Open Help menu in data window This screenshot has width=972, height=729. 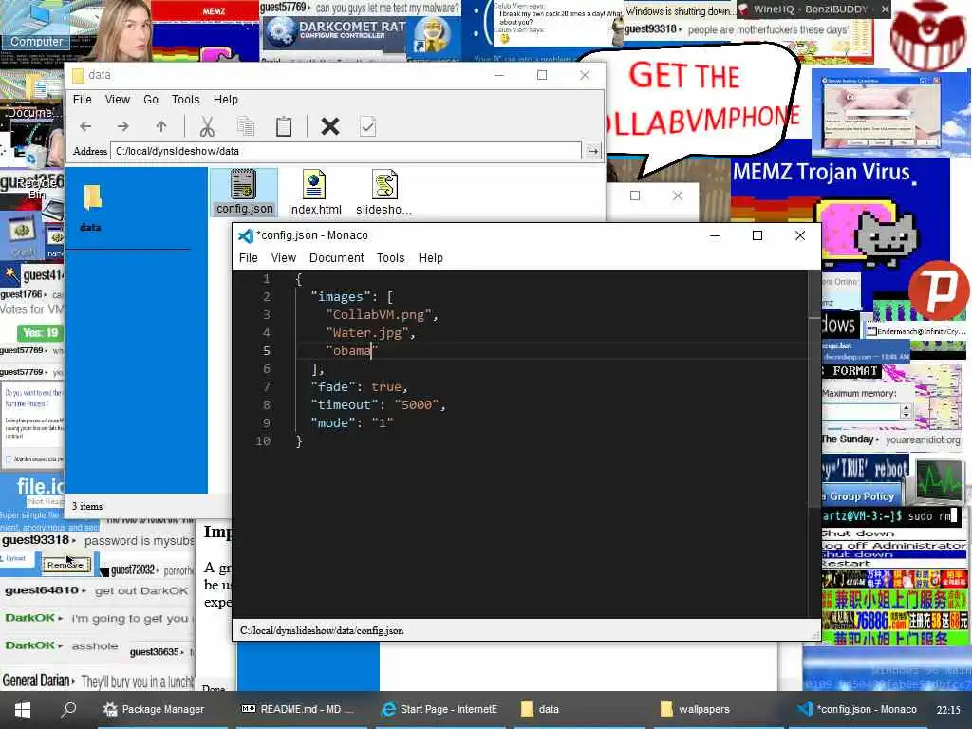[x=226, y=99]
